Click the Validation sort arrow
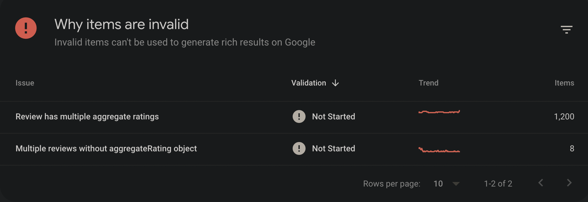 335,83
